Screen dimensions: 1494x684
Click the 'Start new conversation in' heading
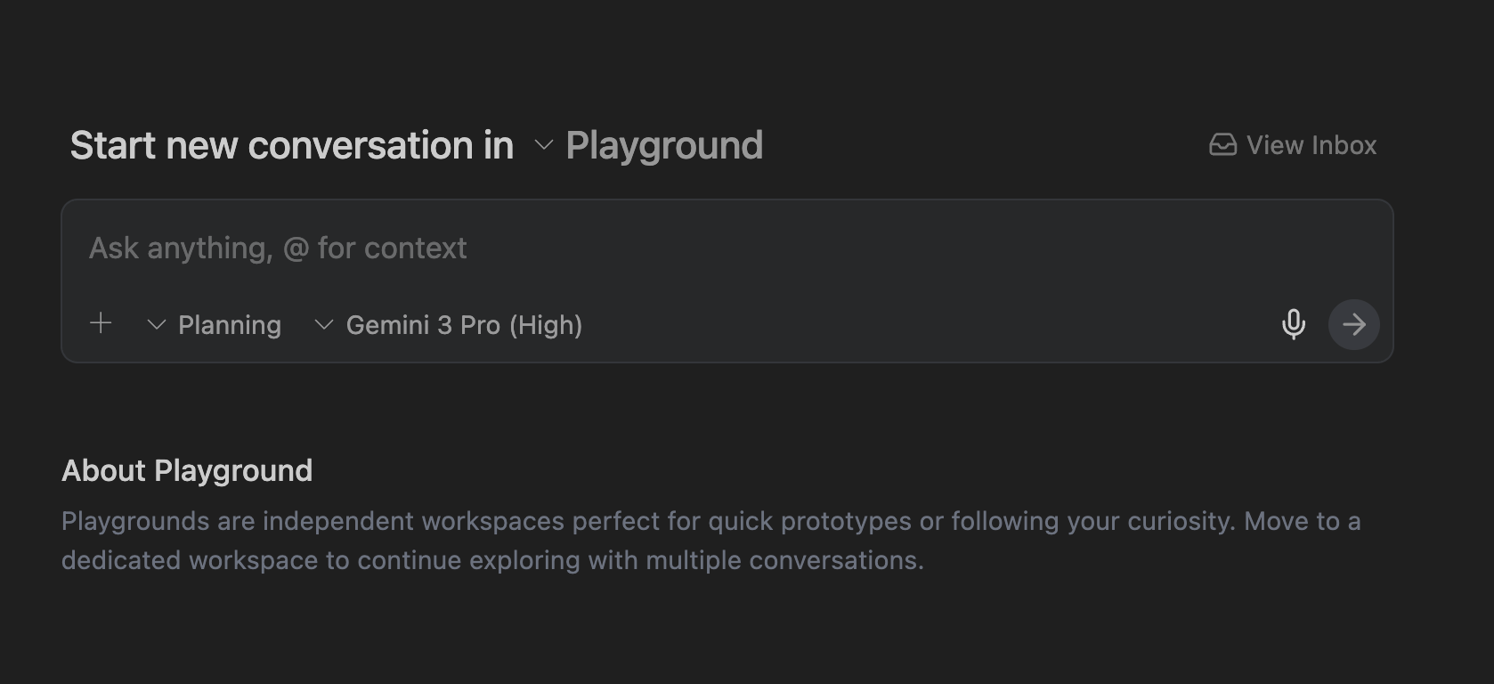click(x=292, y=145)
